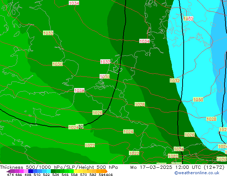Click the 1030 label inside the cyan area
Screen dimensions: 227x176
point(198,99)
